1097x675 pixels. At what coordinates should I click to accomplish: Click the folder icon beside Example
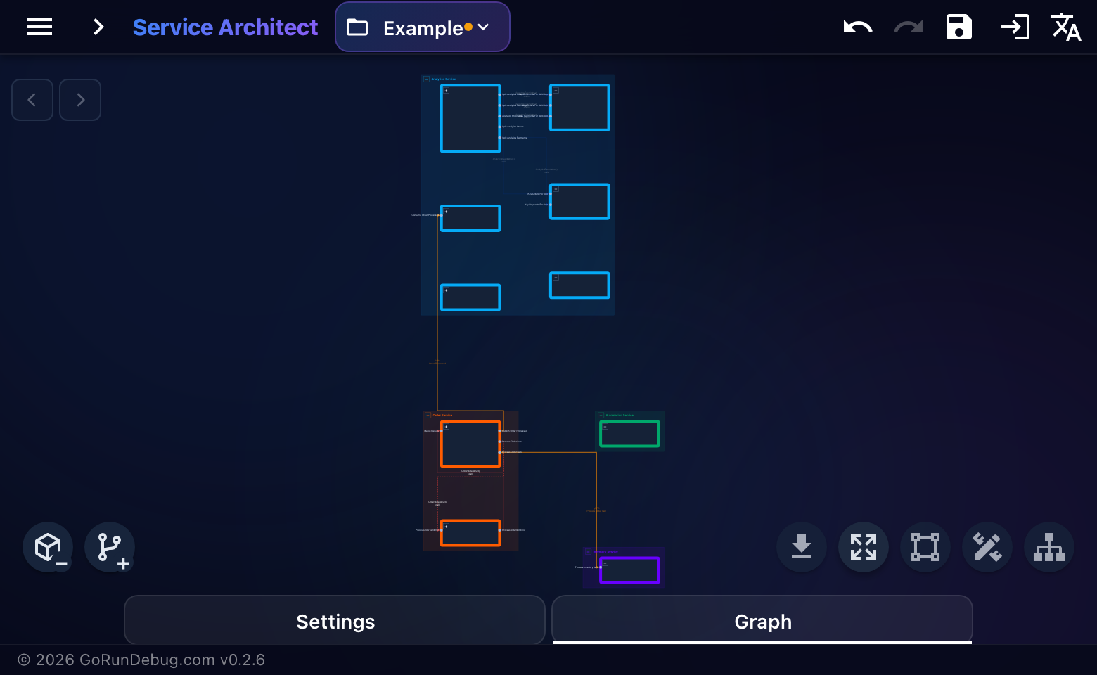pos(357,27)
